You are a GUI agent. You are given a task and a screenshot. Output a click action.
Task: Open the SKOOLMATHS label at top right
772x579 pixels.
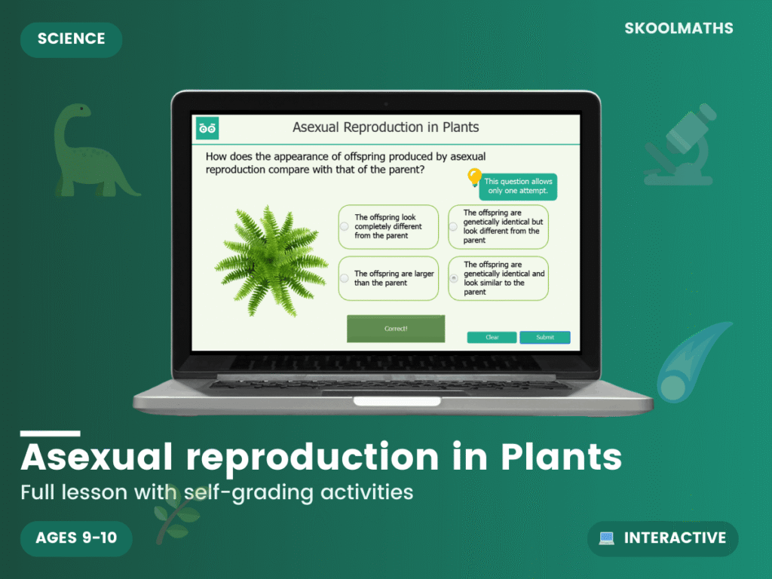(679, 29)
